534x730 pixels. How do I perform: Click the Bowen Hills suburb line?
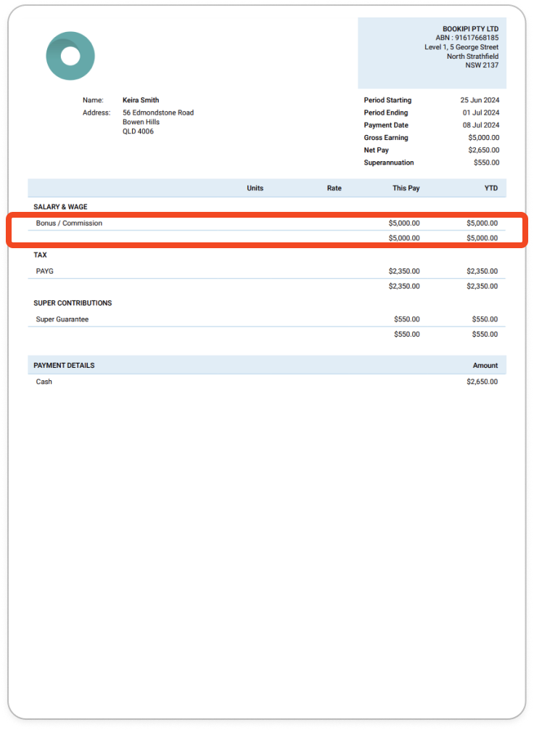[x=141, y=122]
